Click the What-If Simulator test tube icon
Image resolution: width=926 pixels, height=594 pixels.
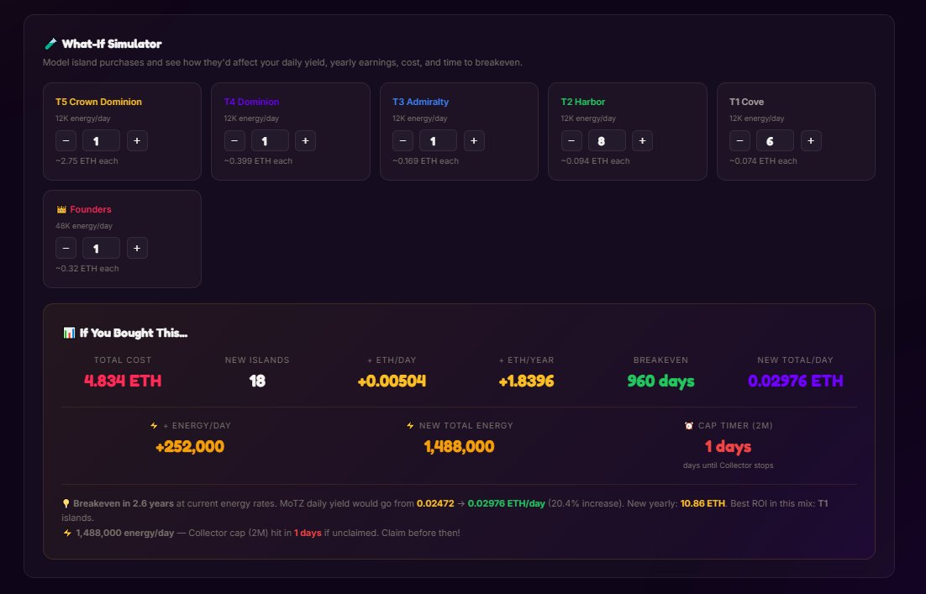pos(50,45)
